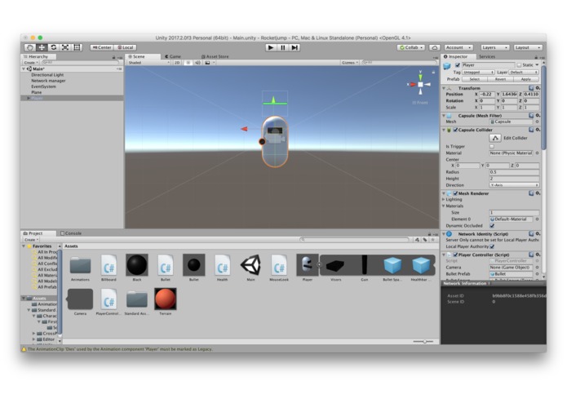Select the Player prefab asset
Viewport: 567px width, 403px height.
pos(307,268)
